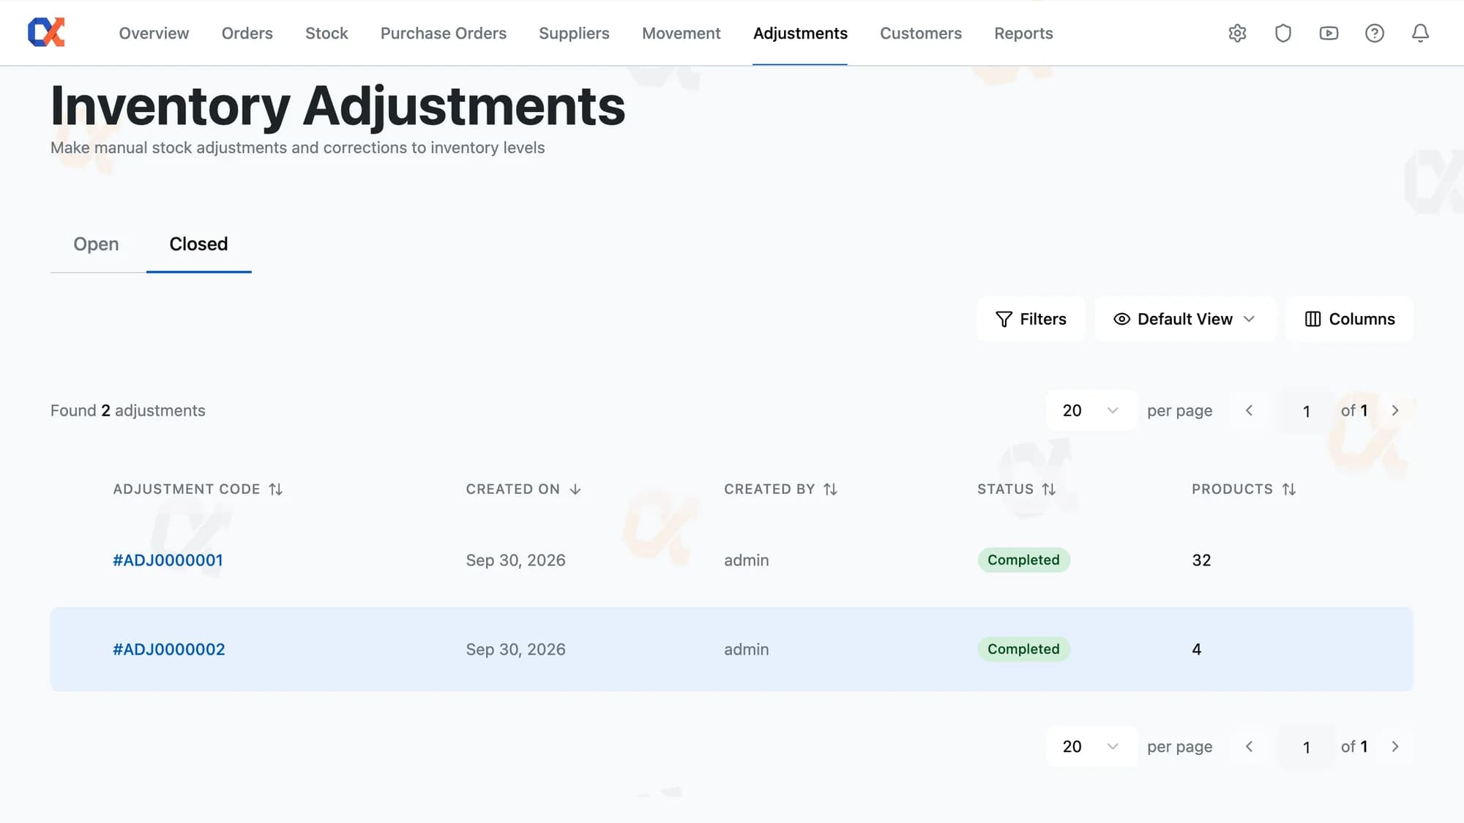Go to Overview in navigation

click(154, 33)
